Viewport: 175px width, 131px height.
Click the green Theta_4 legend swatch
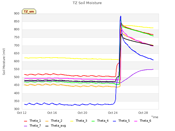[93, 121]
